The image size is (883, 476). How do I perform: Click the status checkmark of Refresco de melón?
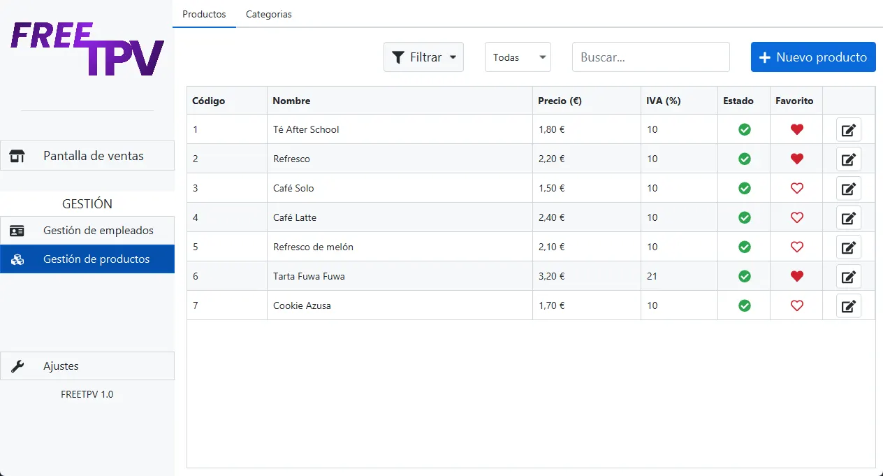coord(745,247)
